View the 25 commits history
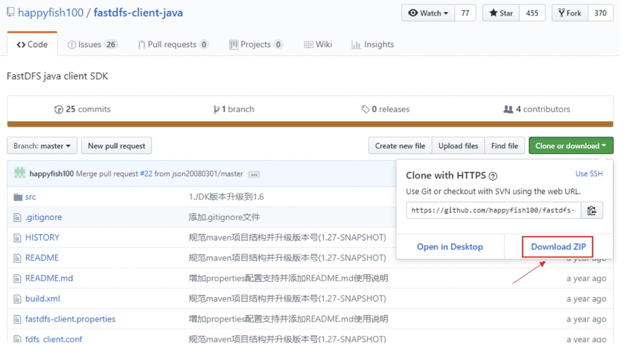628x356 pixels. point(82,109)
